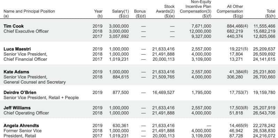The image size is (278, 138).
Task: Click the Tim Cook name
Action: 14,26
